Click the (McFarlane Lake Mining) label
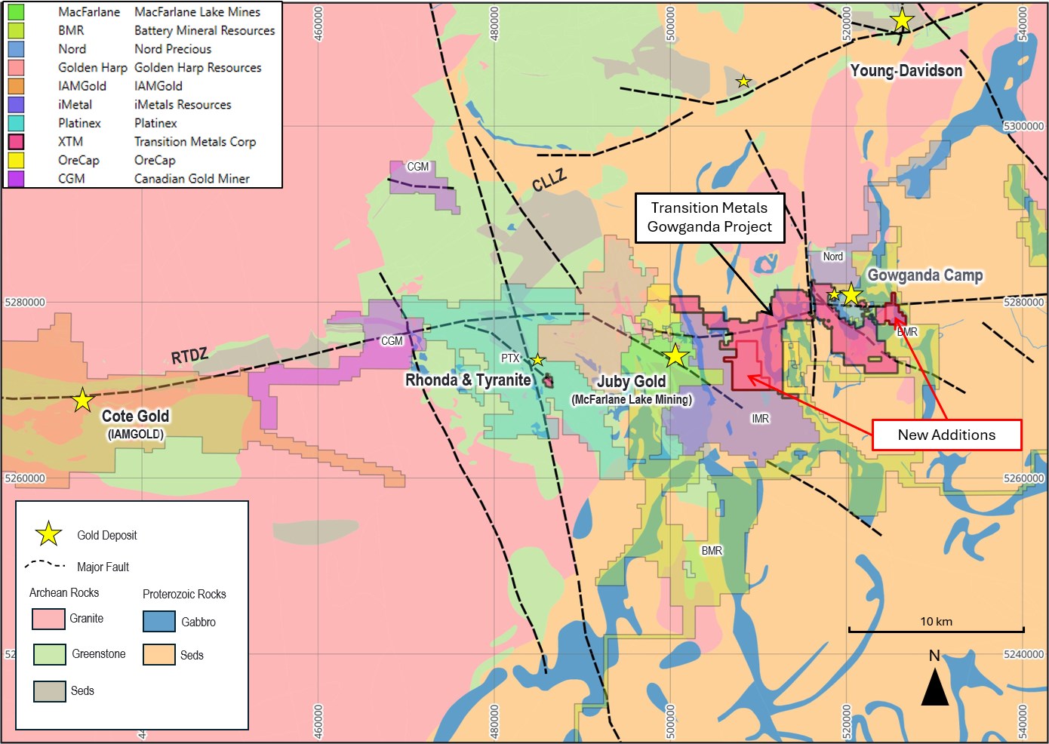The image size is (1049, 744). 632,400
